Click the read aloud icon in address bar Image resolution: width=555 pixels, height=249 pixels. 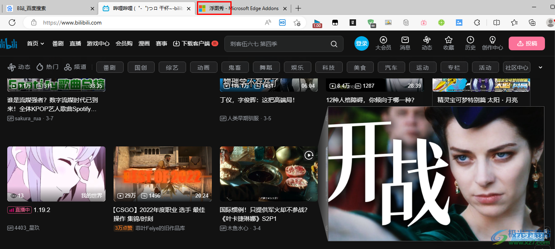[268, 23]
